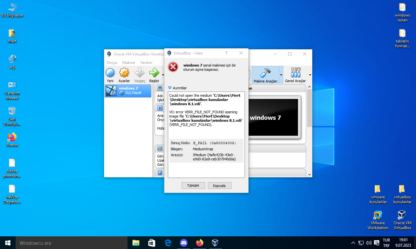This screenshot has width=416, height=249.
Task: Minimize the Oracle VM VirtualBox window
Action: pos(275,54)
